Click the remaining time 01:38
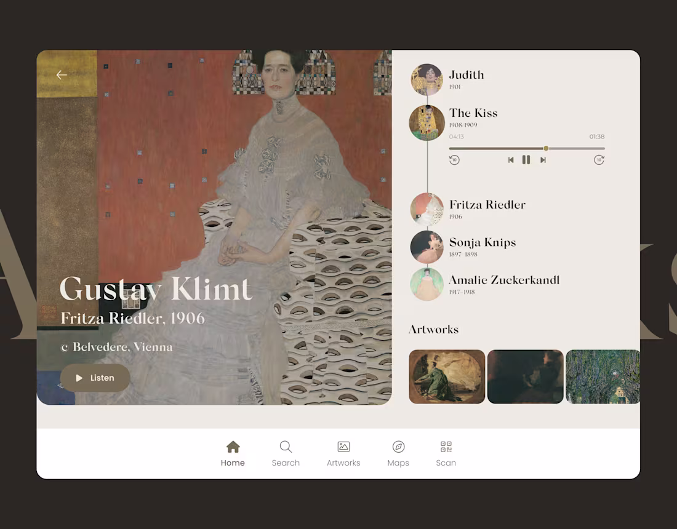The height and width of the screenshot is (529, 677). 597,137
